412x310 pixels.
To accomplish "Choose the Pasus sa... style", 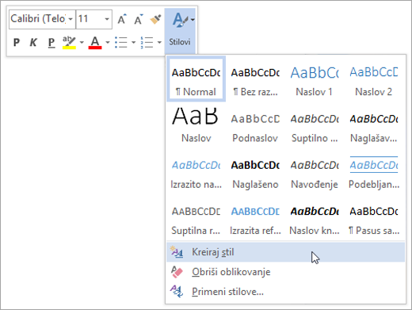I will click(x=373, y=218).
